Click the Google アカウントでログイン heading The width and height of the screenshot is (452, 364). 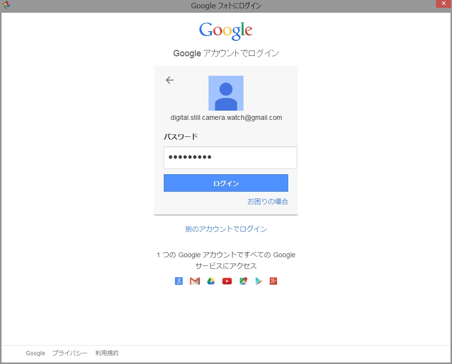[x=226, y=53]
